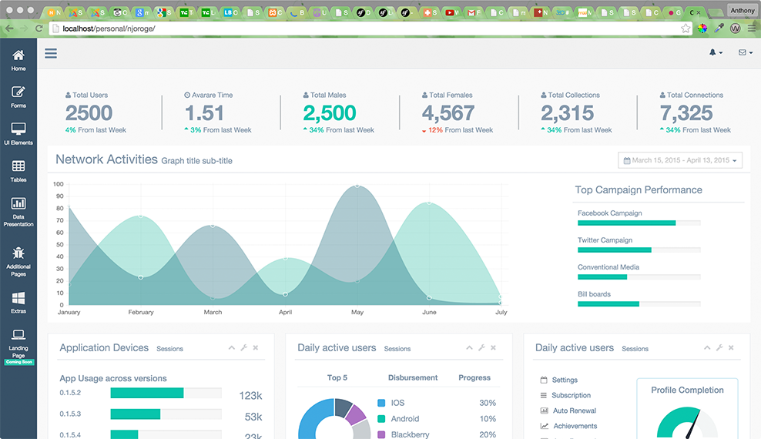The height and width of the screenshot is (439, 761).
Task: Select Settings in the profile menu list
Action: click(x=564, y=380)
